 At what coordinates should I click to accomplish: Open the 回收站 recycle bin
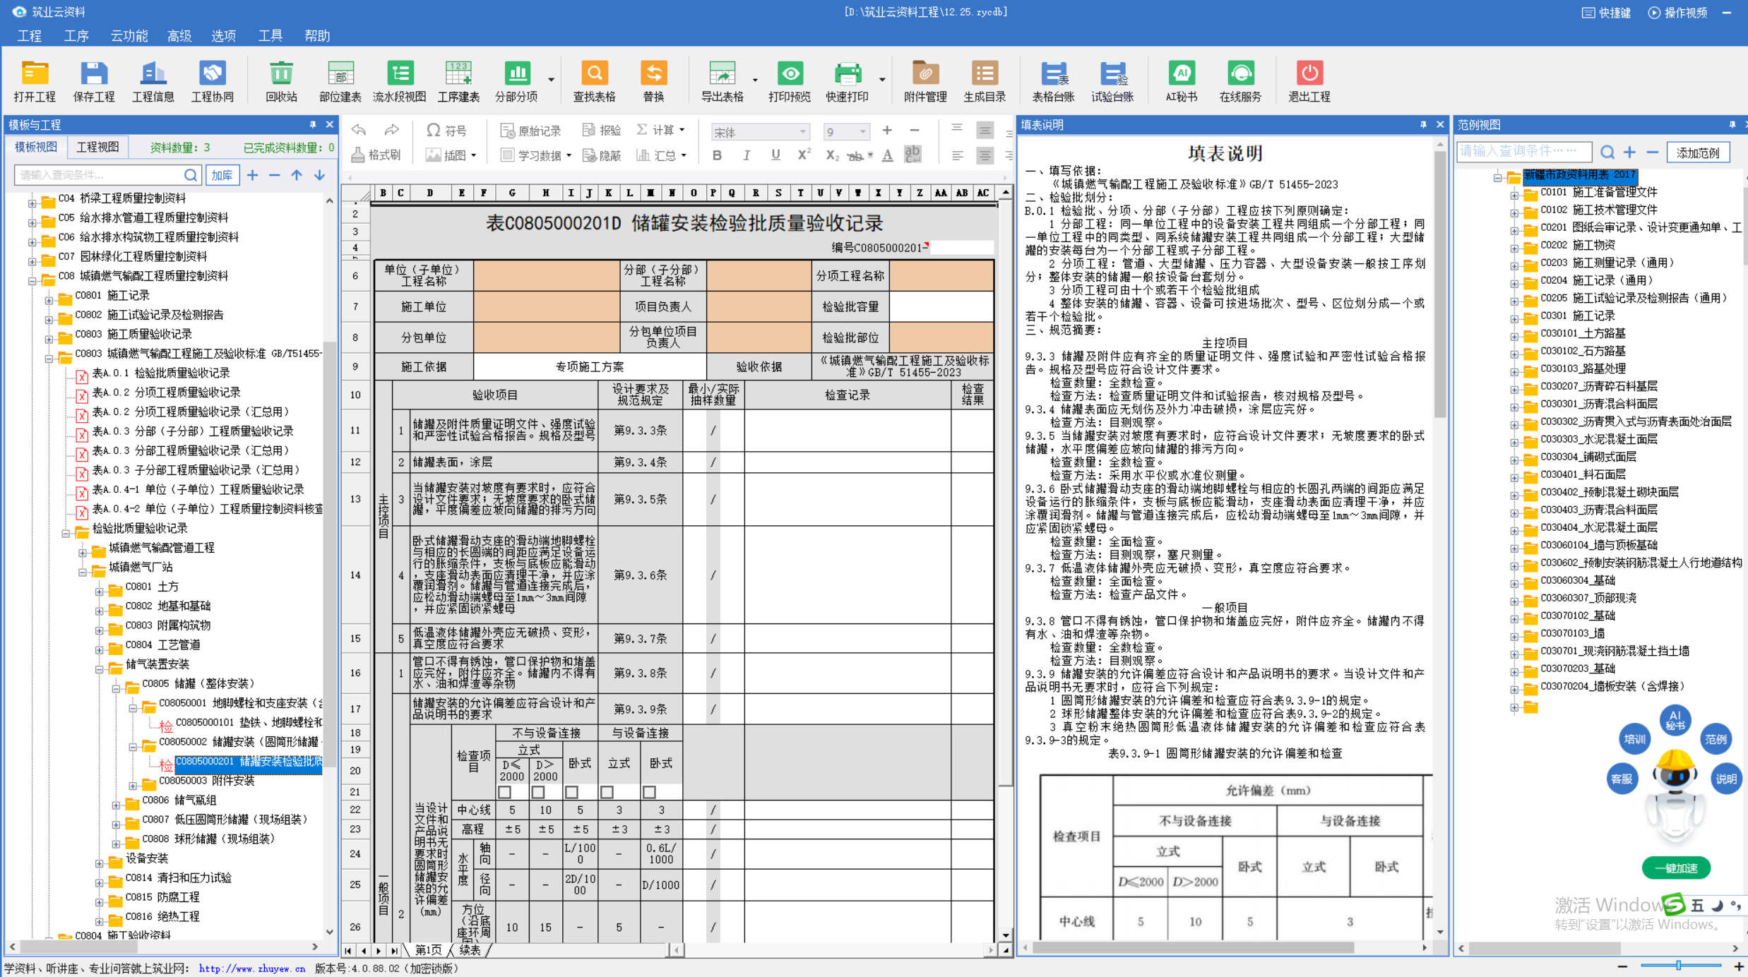coord(281,74)
